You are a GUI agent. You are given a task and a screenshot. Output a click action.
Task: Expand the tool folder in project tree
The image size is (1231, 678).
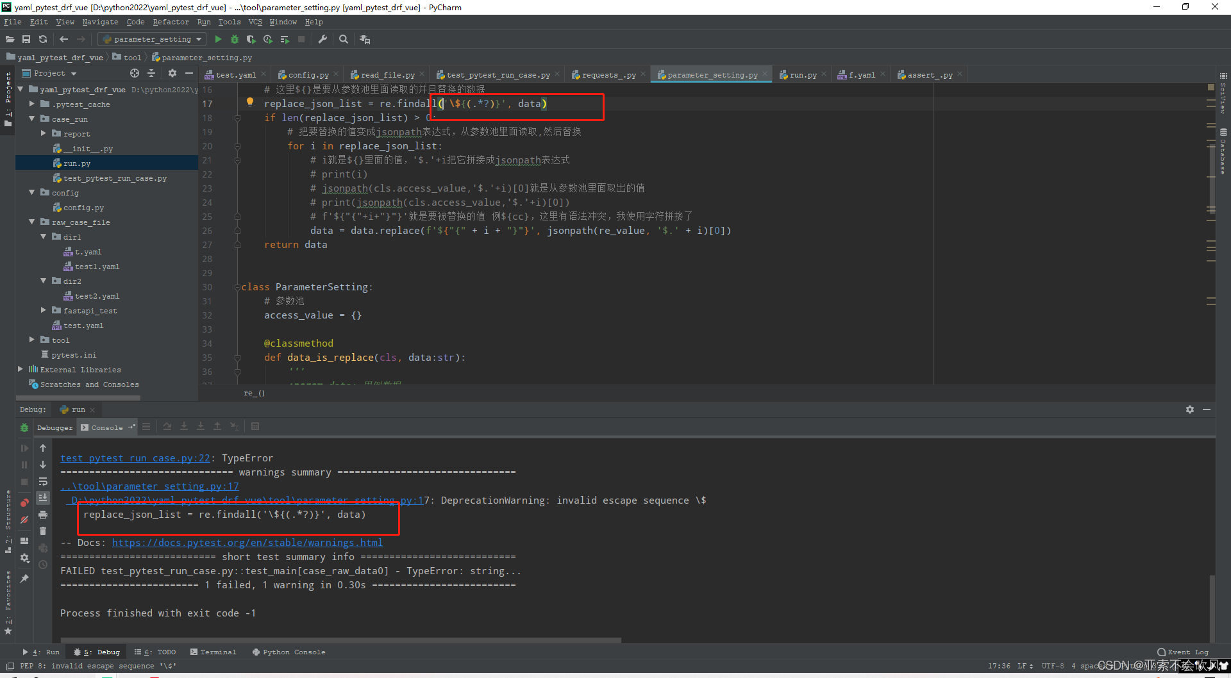point(31,340)
